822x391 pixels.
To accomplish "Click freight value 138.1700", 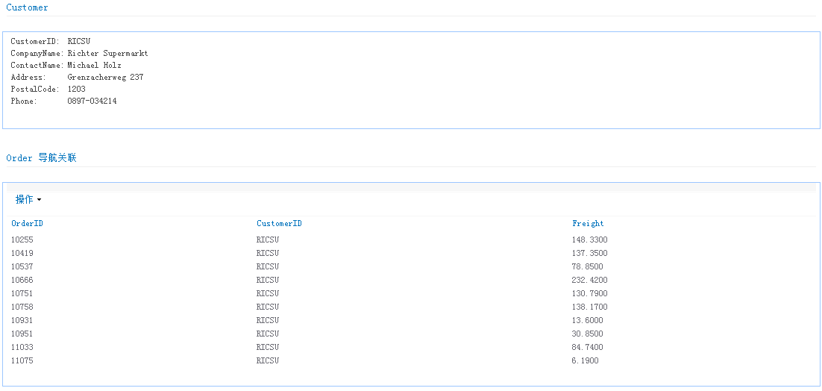I will 590,307.
